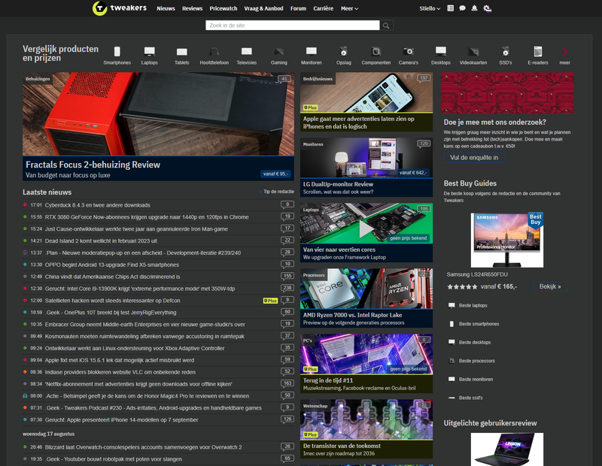
Task: Open Beste processors guide link
Action: 477,361
